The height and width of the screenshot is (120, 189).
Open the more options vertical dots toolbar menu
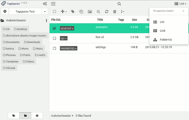point(123,12)
